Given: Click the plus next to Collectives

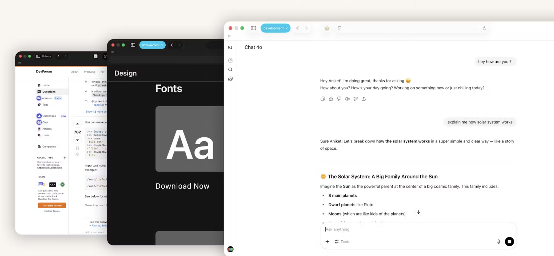Looking at the screenshot, I should pos(64,158).
